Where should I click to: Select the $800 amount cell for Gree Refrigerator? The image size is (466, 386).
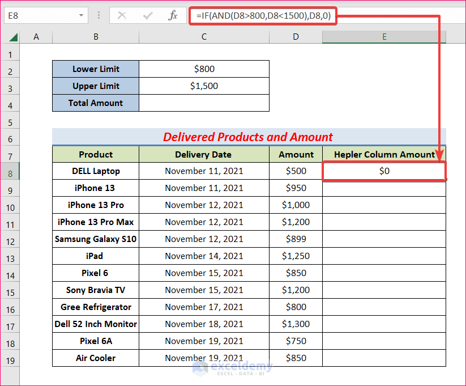click(x=296, y=307)
